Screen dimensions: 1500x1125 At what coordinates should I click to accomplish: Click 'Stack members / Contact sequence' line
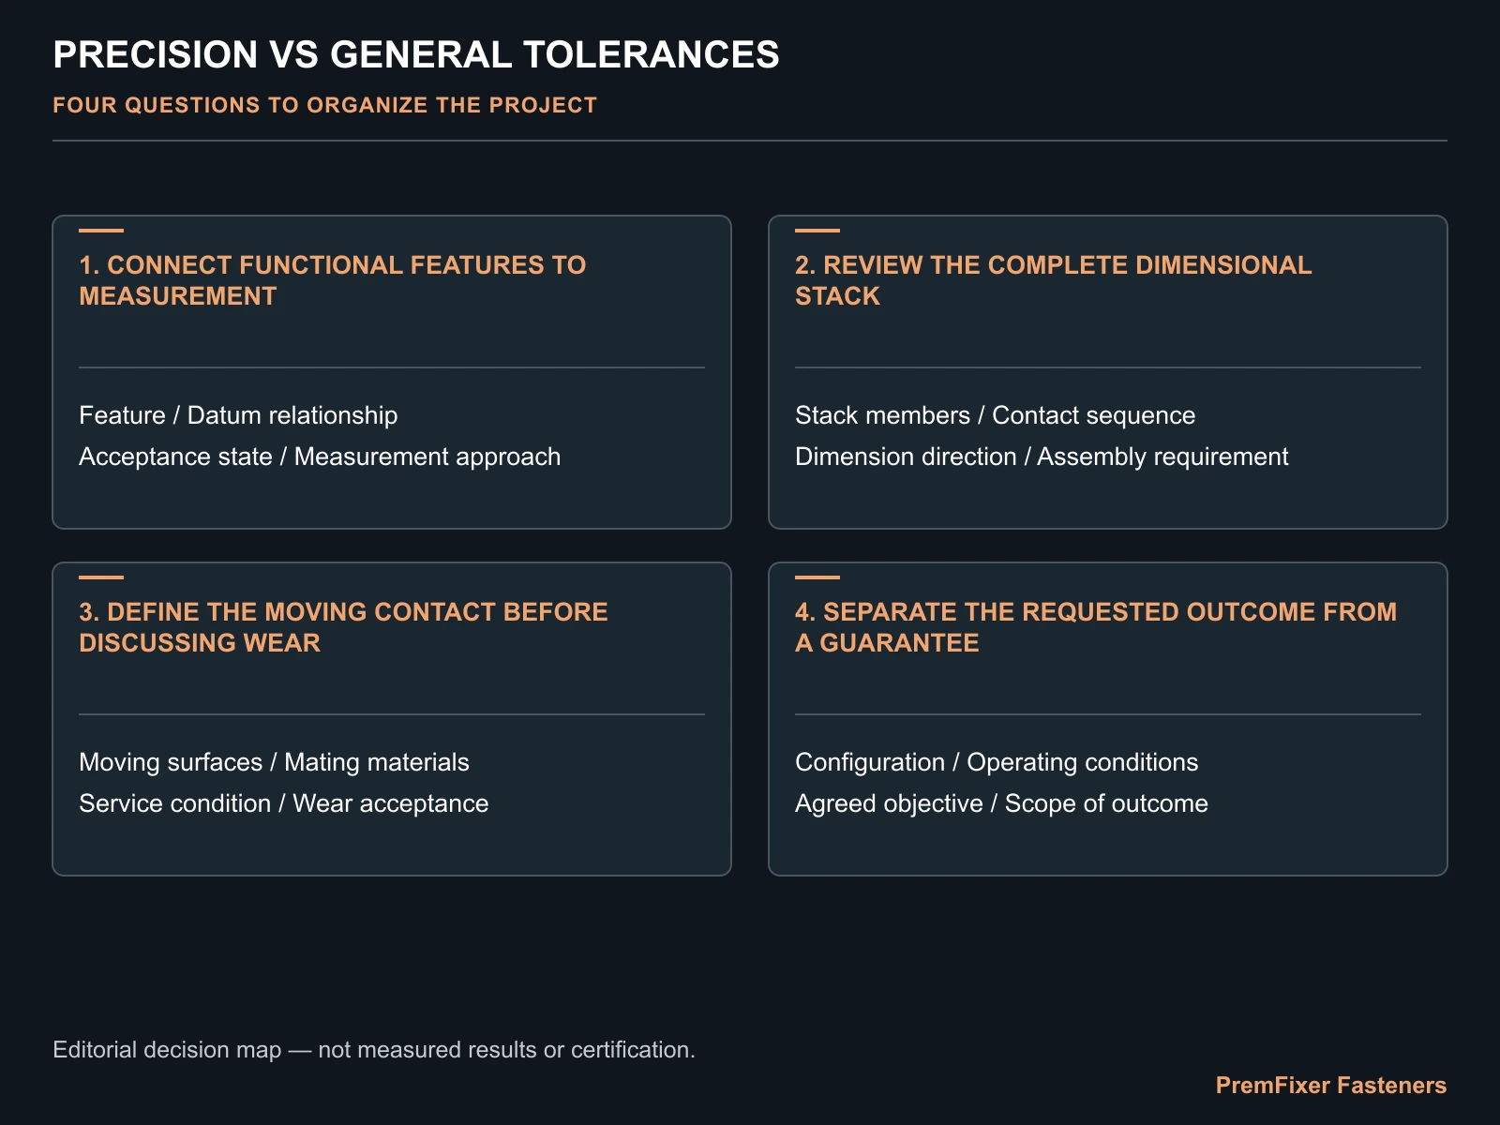(995, 415)
